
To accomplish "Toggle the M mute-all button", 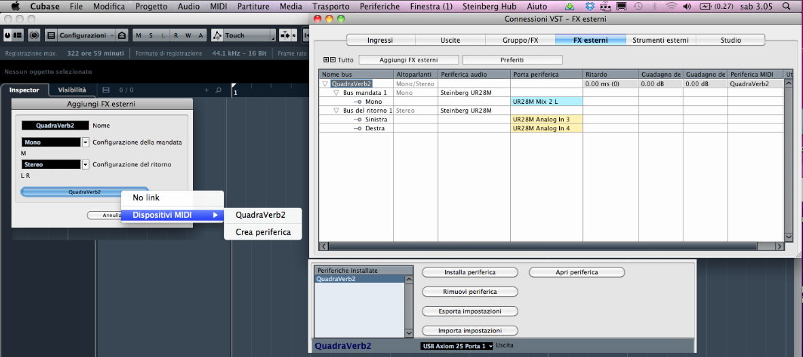I will 139,35.
